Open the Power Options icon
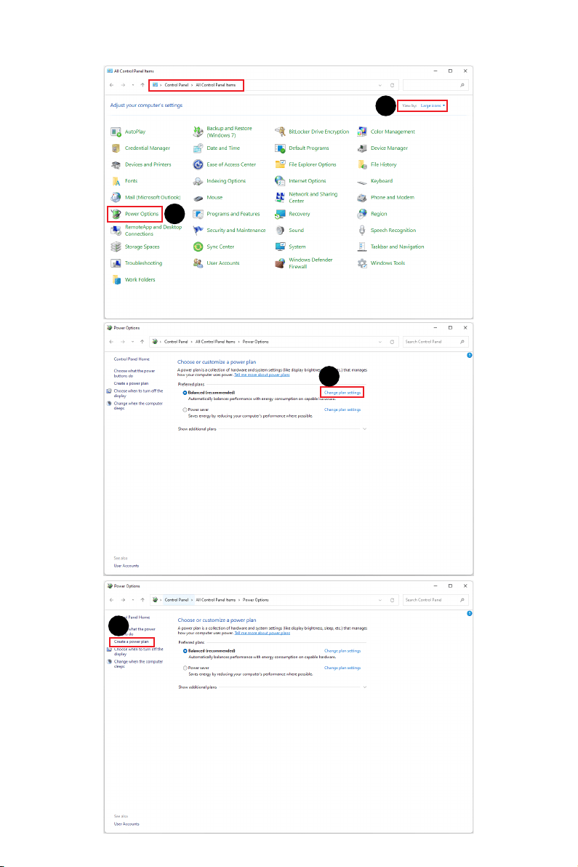 pyautogui.click(x=116, y=214)
